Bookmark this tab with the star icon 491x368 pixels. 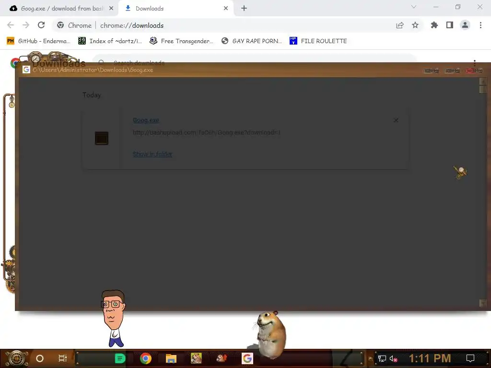coord(415,25)
